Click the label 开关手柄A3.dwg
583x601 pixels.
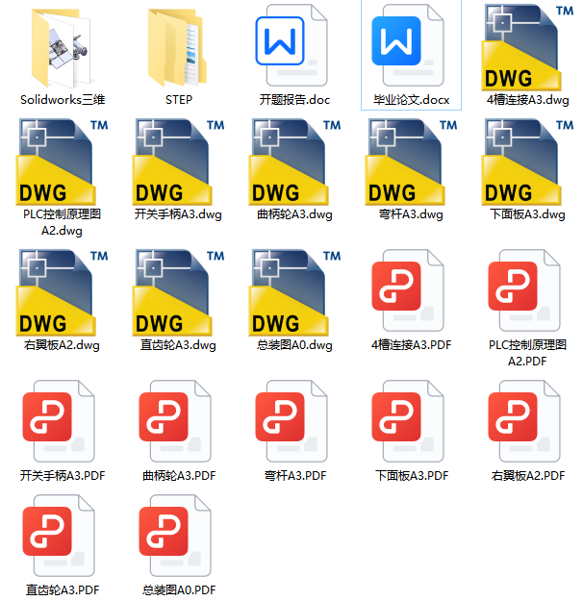tap(178, 213)
